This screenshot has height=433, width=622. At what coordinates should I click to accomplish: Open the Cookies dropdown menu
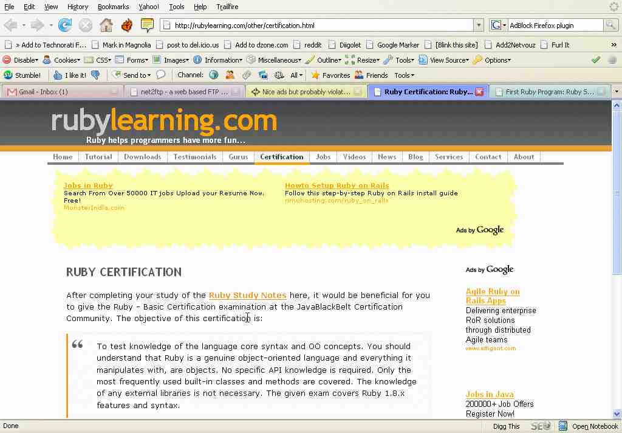[x=62, y=60]
